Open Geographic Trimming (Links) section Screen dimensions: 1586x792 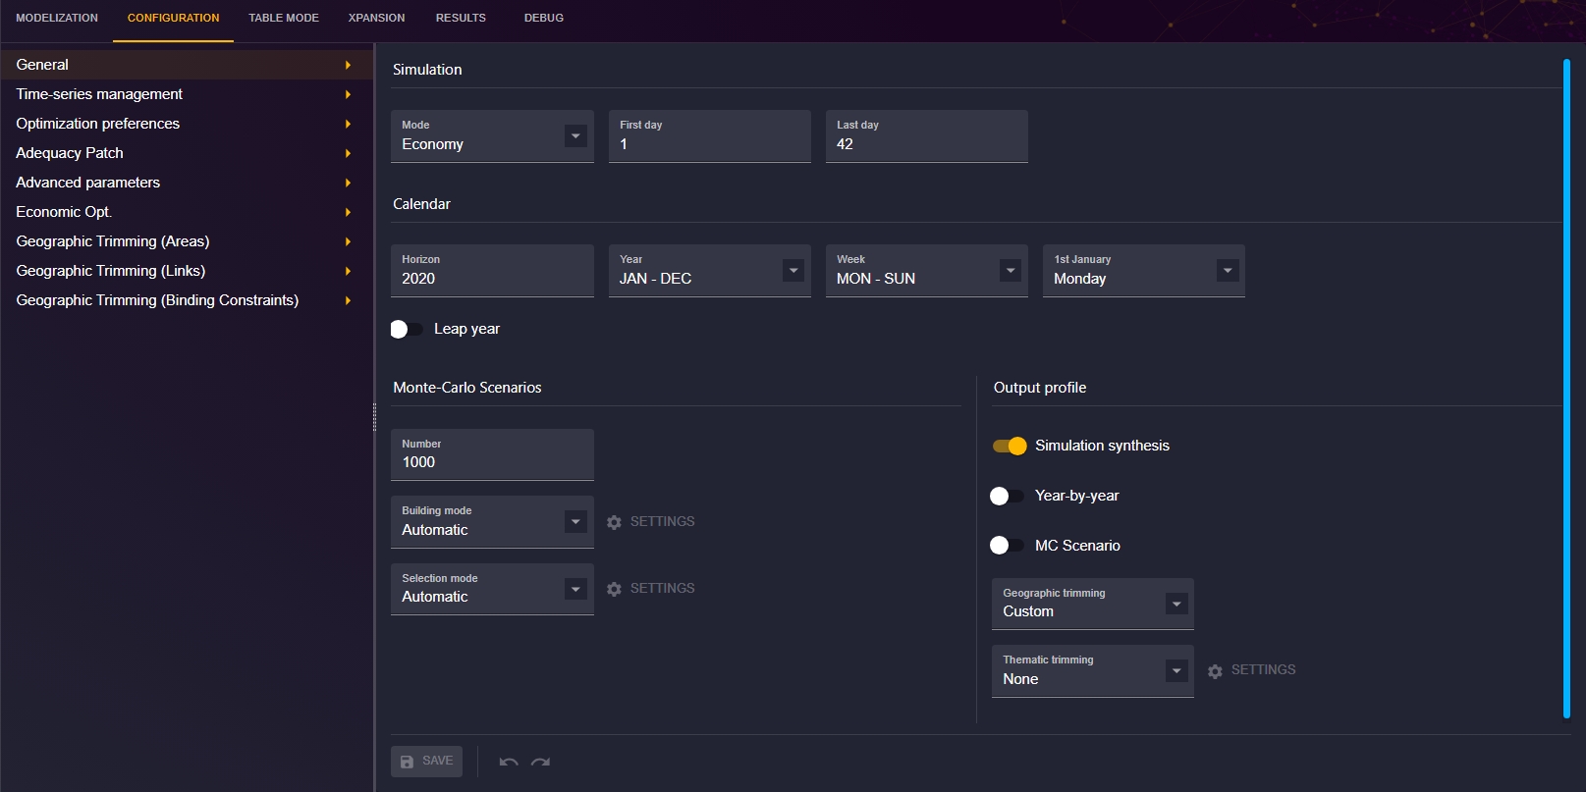pyautogui.click(x=187, y=271)
